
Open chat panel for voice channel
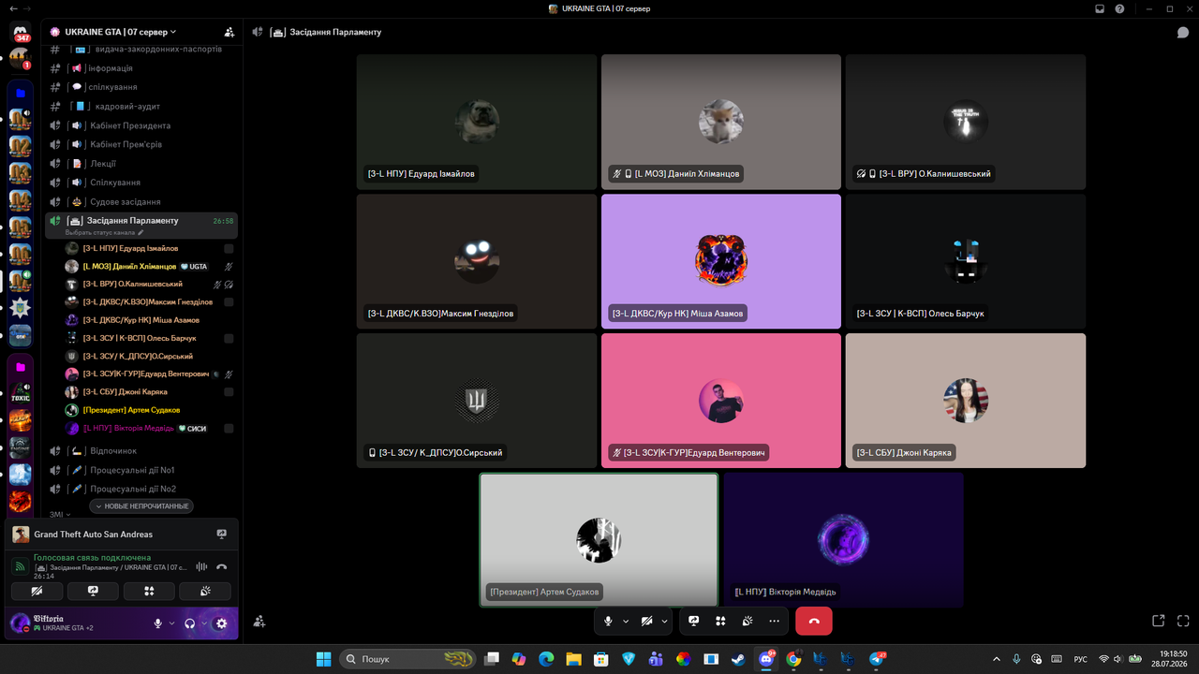coord(1183,32)
